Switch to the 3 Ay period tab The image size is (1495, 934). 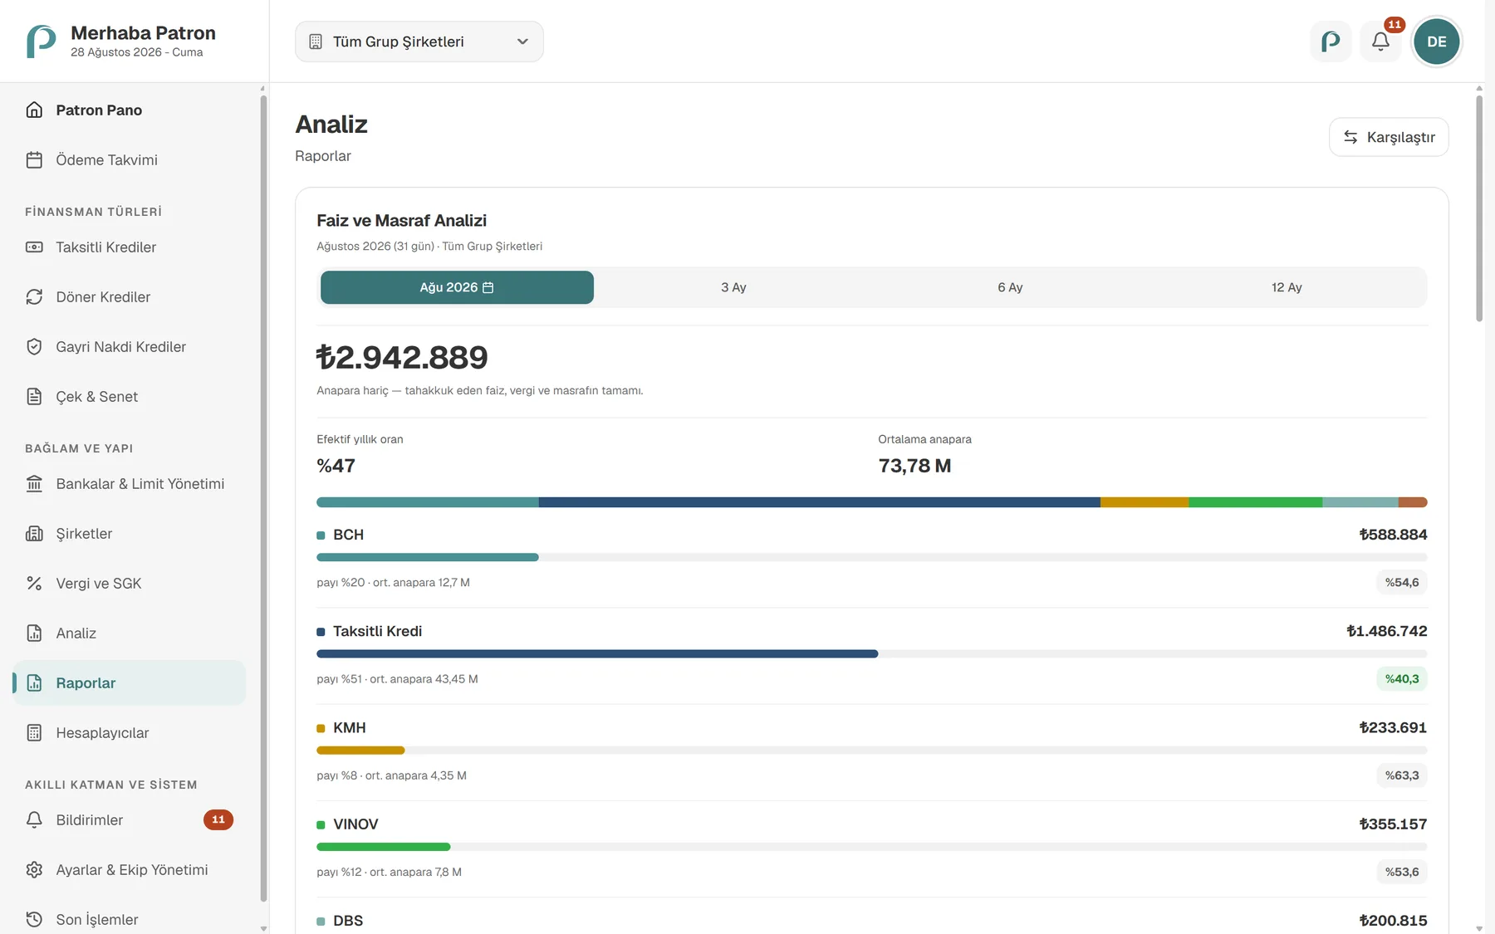pos(733,287)
